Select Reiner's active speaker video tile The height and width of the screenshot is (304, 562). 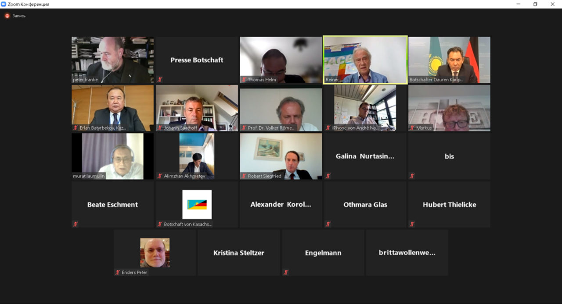tap(365, 60)
